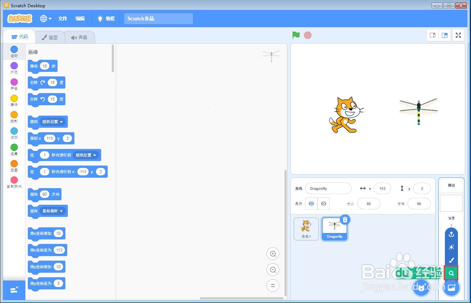Select the 声音 sound block category
This screenshot has height=303, width=471.
click(14, 84)
